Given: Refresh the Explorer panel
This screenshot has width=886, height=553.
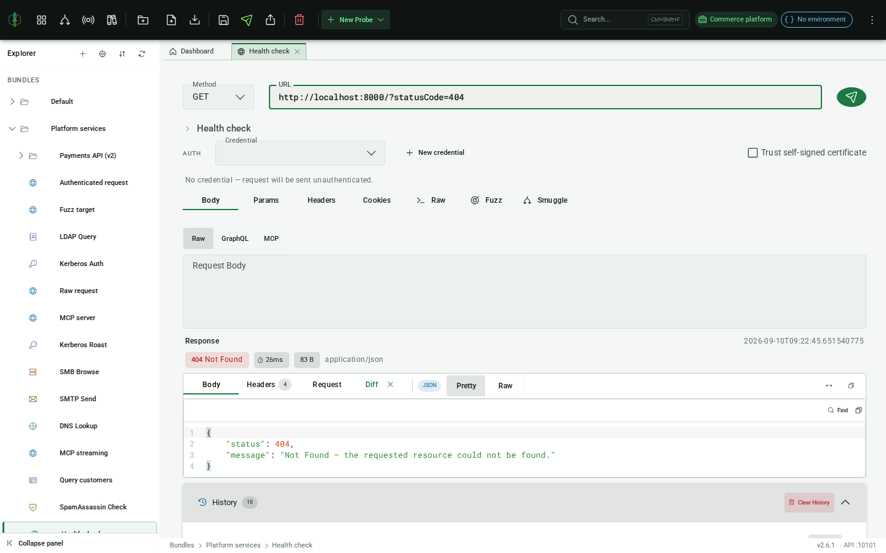Looking at the screenshot, I should [142, 53].
